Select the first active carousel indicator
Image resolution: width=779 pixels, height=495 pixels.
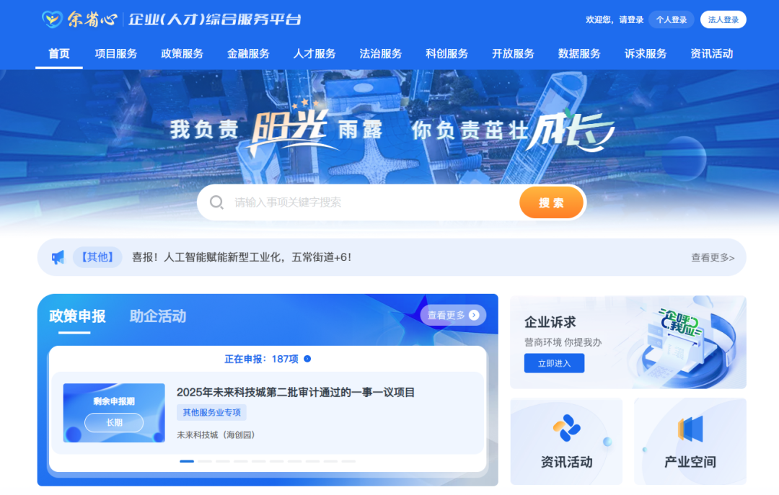(x=187, y=461)
